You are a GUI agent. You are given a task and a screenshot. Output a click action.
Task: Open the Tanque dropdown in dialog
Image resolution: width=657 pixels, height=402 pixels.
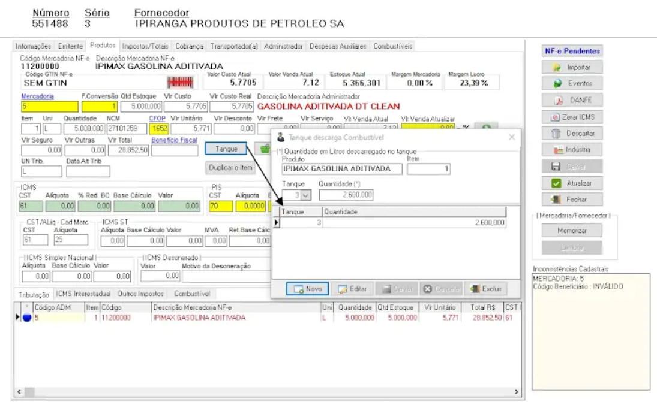tap(306, 195)
